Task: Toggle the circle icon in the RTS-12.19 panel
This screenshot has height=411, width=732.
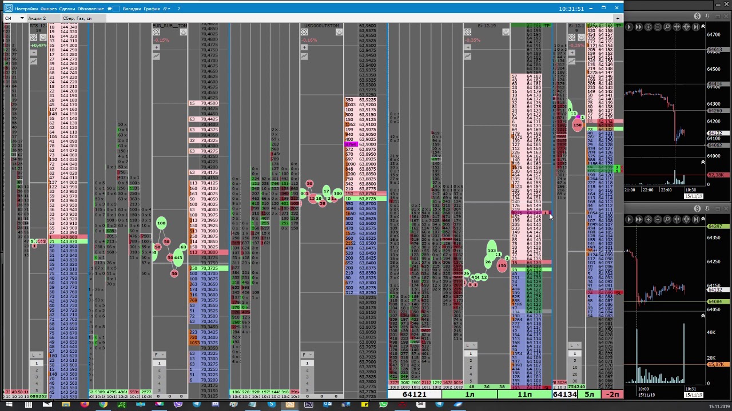Action: (43, 37)
